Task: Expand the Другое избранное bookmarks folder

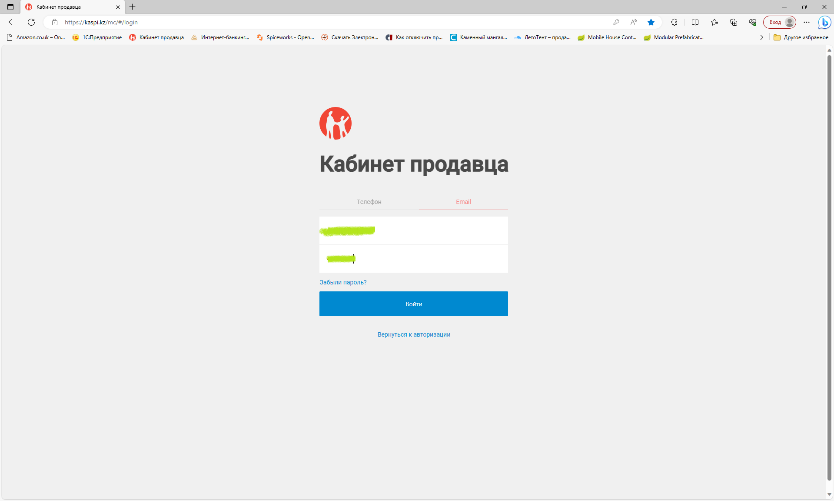Action: coord(801,37)
